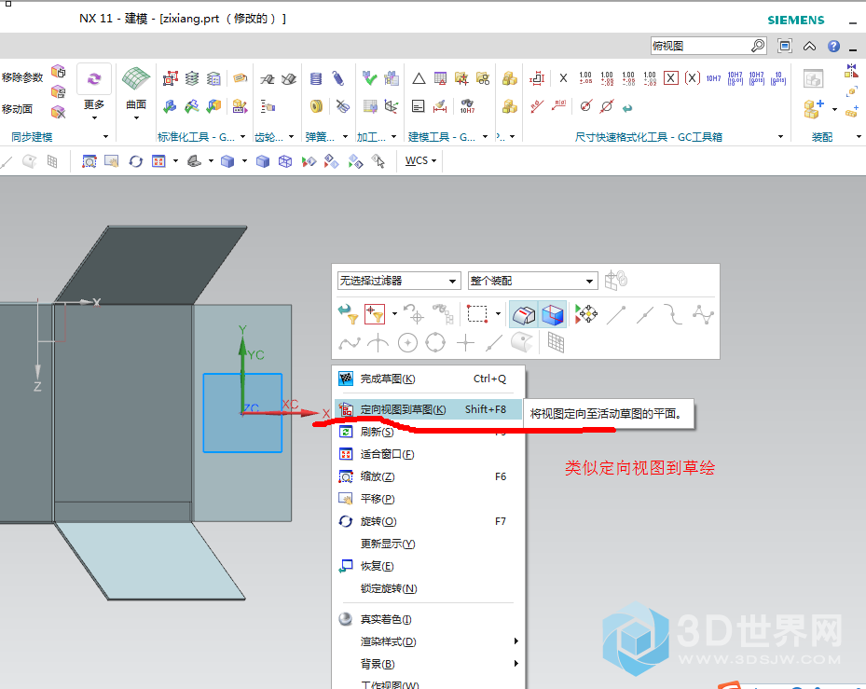
Task: Click the 10H7 fit tolerance icon
Action: tap(713, 78)
